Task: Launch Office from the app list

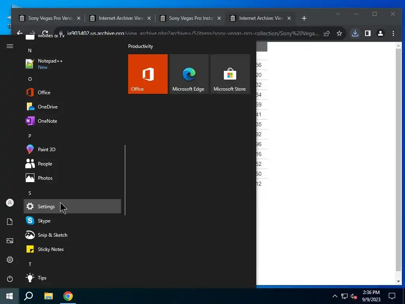Action: (72, 92)
